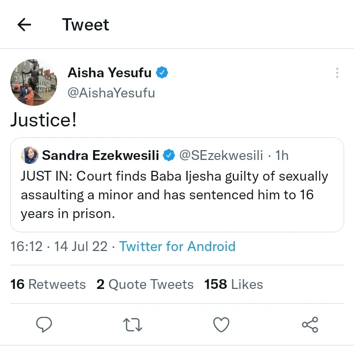View the 158 Likes list
Screen dimensions: 354x347
pyautogui.click(x=233, y=284)
